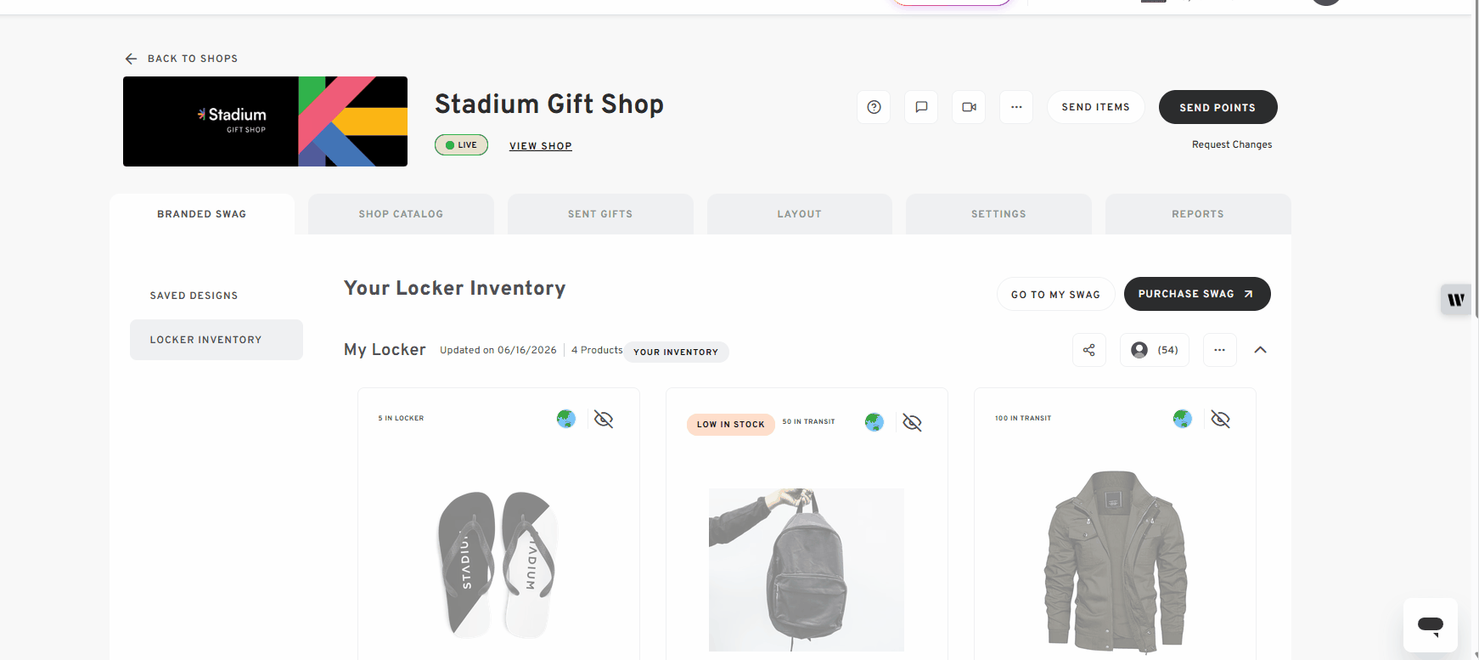1479x660 pixels.
Task: Go to Branded Swag tab
Action: pos(202,214)
